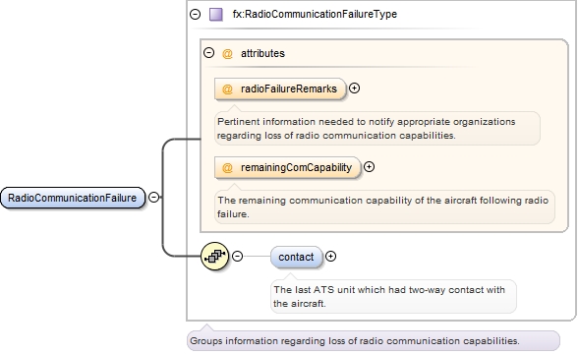Expand the remainingComCapability attribute details
578x354 pixels.
tap(369, 167)
